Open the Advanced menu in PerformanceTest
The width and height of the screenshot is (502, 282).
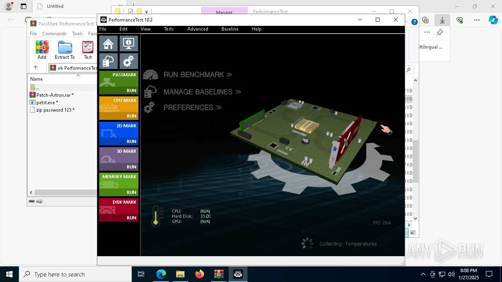pyautogui.click(x=198, y=29)
